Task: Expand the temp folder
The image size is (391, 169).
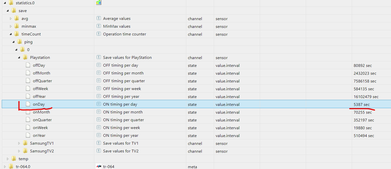Action: pos(8,159)
